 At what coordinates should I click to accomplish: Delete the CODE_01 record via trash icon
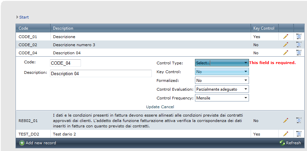pyautogui.click(x=299, y=36)
